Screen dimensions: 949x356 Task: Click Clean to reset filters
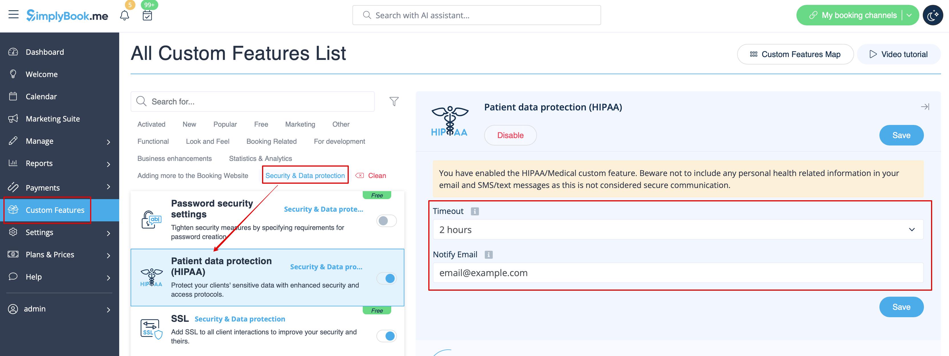[x=371, y=175]
